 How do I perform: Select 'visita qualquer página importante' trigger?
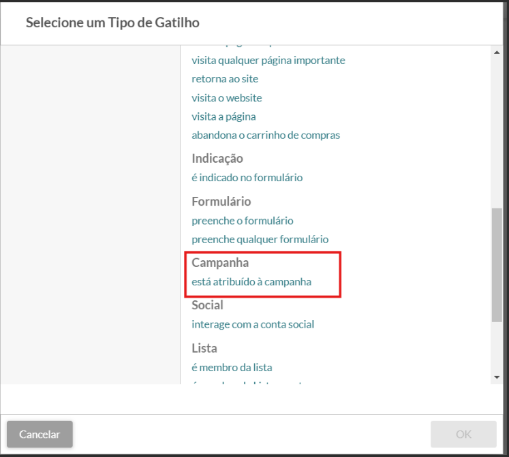(268, 61)
